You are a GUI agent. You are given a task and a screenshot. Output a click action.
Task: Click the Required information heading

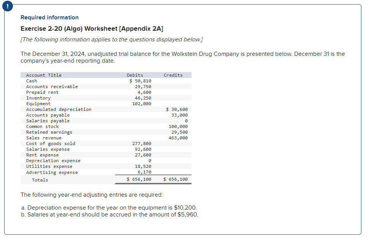tap(46, 17)
